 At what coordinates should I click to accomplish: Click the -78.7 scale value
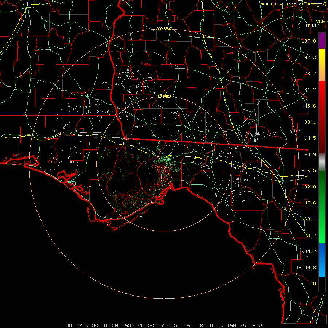pos(309,235)
